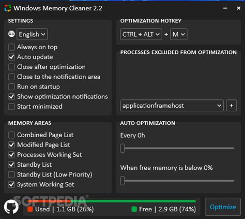Enable Run on startup option

[11, 86]
